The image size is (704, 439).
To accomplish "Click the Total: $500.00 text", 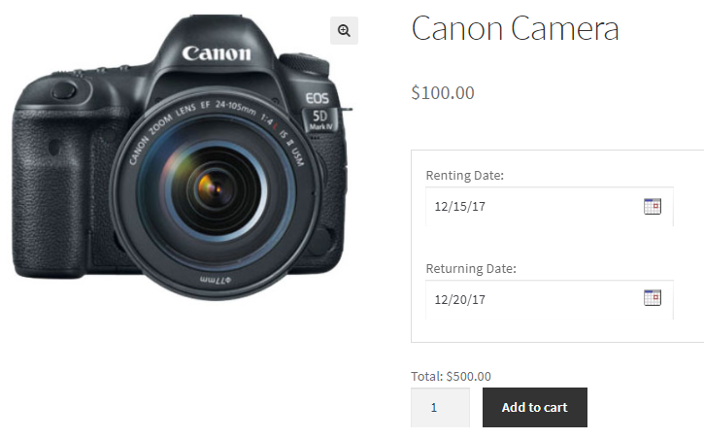I will (x=452, y=376).
